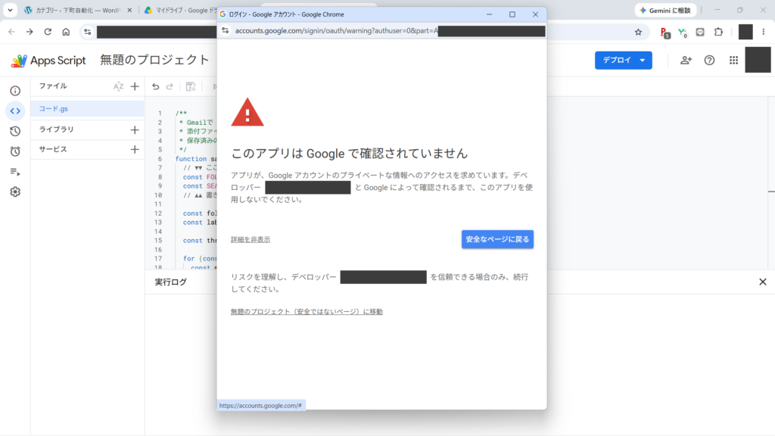
Task: Switch to the WordPress category tab
Action: (x=74, y=10)
